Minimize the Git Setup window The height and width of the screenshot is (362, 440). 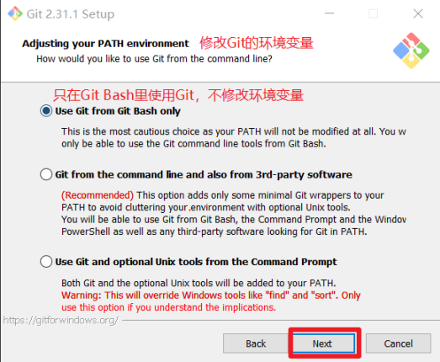point(329,13)
